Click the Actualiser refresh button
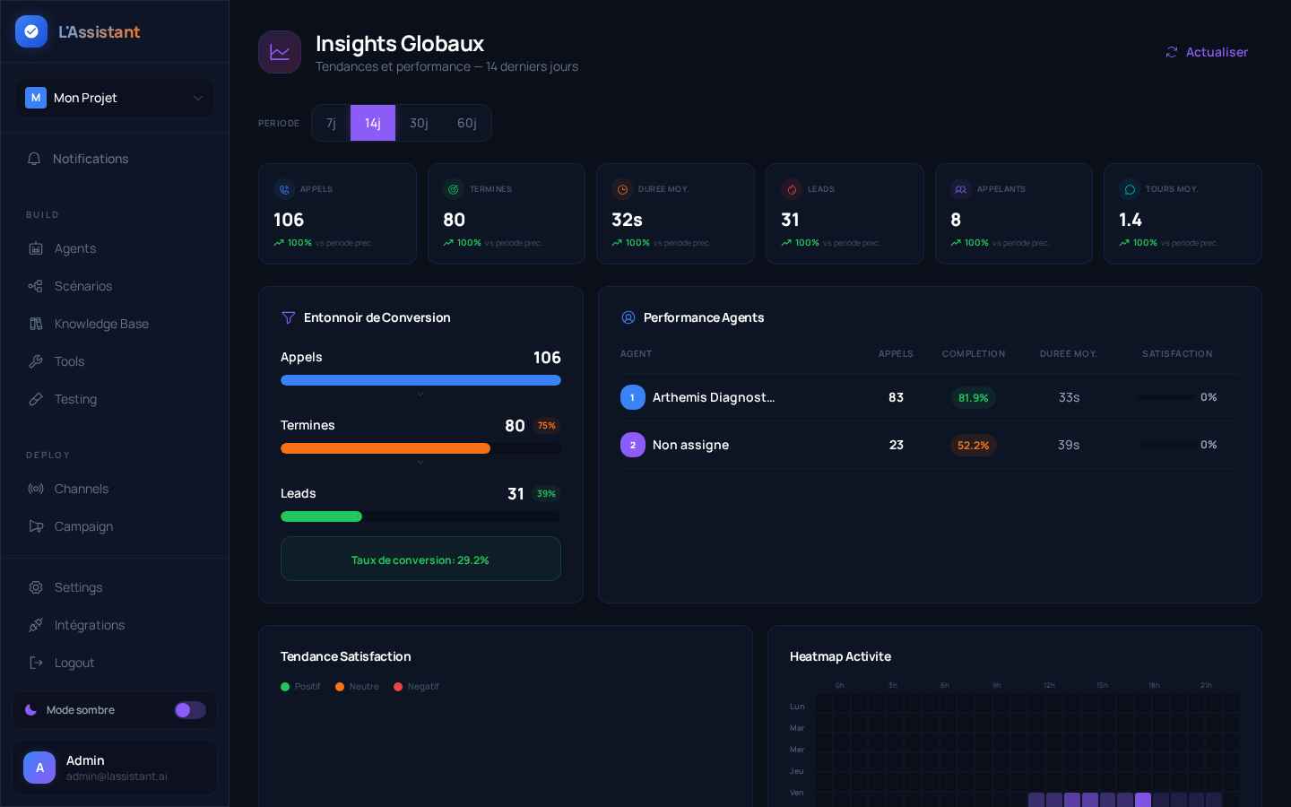The height and width of the screenshot is (807, 1291). [x=1207, y=52]
